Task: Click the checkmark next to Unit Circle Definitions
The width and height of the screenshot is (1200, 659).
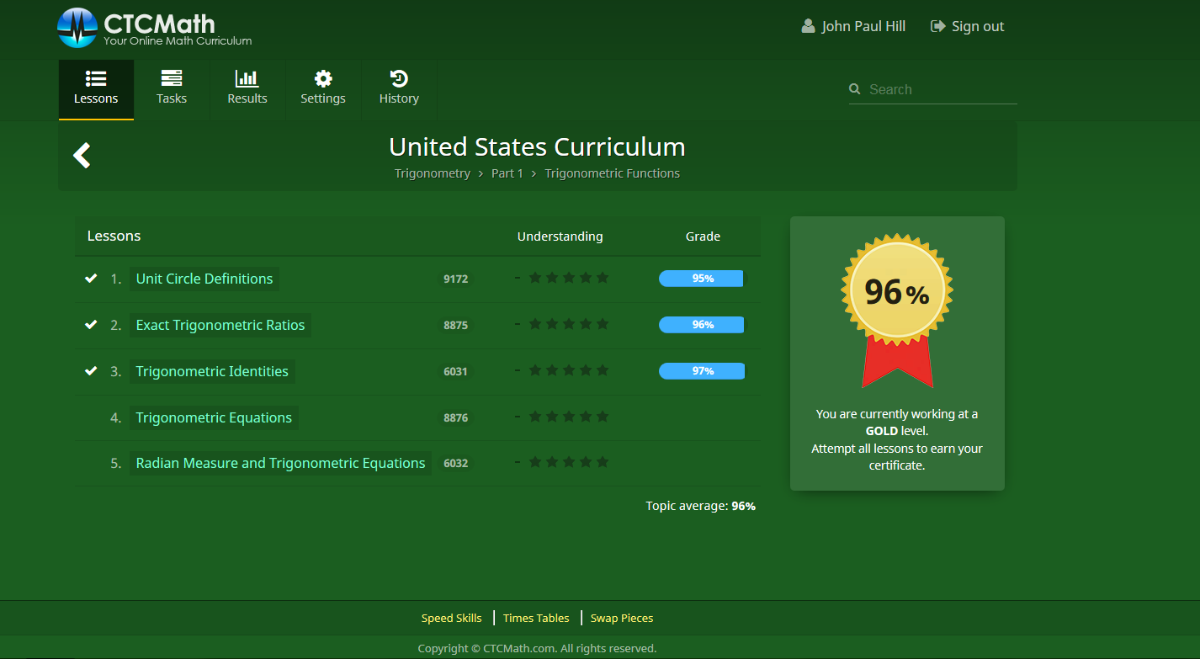Action: pos(91,279)
